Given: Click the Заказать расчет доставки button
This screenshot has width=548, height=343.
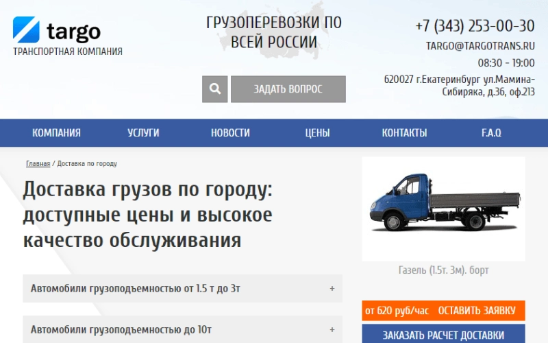Looking at the screenshot, I should point(443,335).
